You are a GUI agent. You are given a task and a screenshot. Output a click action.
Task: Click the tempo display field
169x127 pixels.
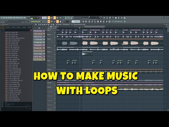coord(44,18)
